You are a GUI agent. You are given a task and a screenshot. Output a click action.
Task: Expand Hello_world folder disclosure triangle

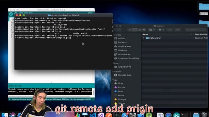(x=144, y=38)
